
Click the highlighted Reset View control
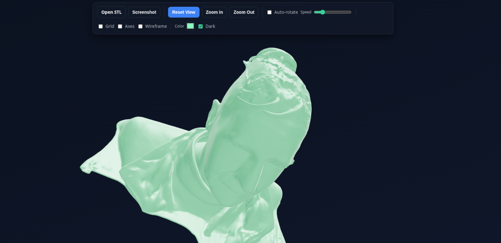[x=183, y=12]
